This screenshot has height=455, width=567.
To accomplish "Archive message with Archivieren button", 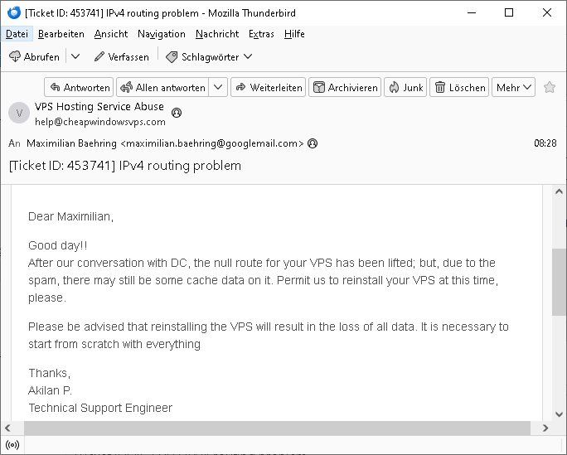I will 345,87.
